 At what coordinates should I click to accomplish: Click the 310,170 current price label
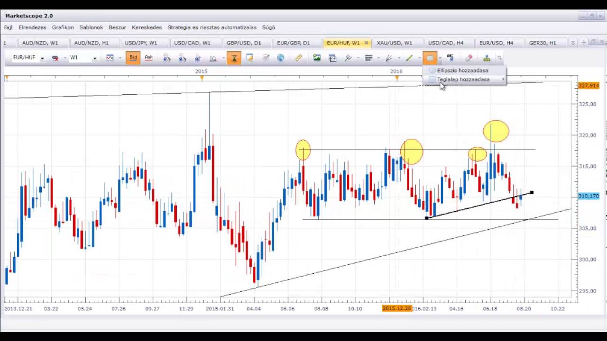589,196
